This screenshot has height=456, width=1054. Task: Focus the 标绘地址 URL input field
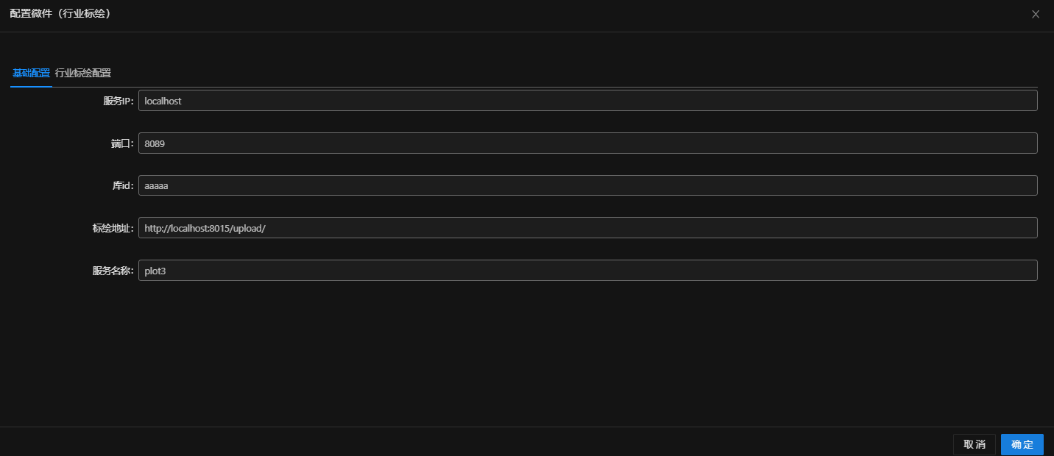pos(587,228)
